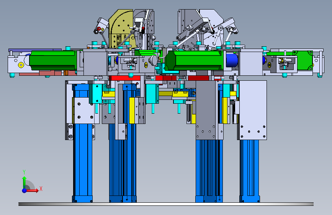Select the gray base plate under the columns
Image resolution: width=332 pixels, height=215 pixels.
(166, 204)
